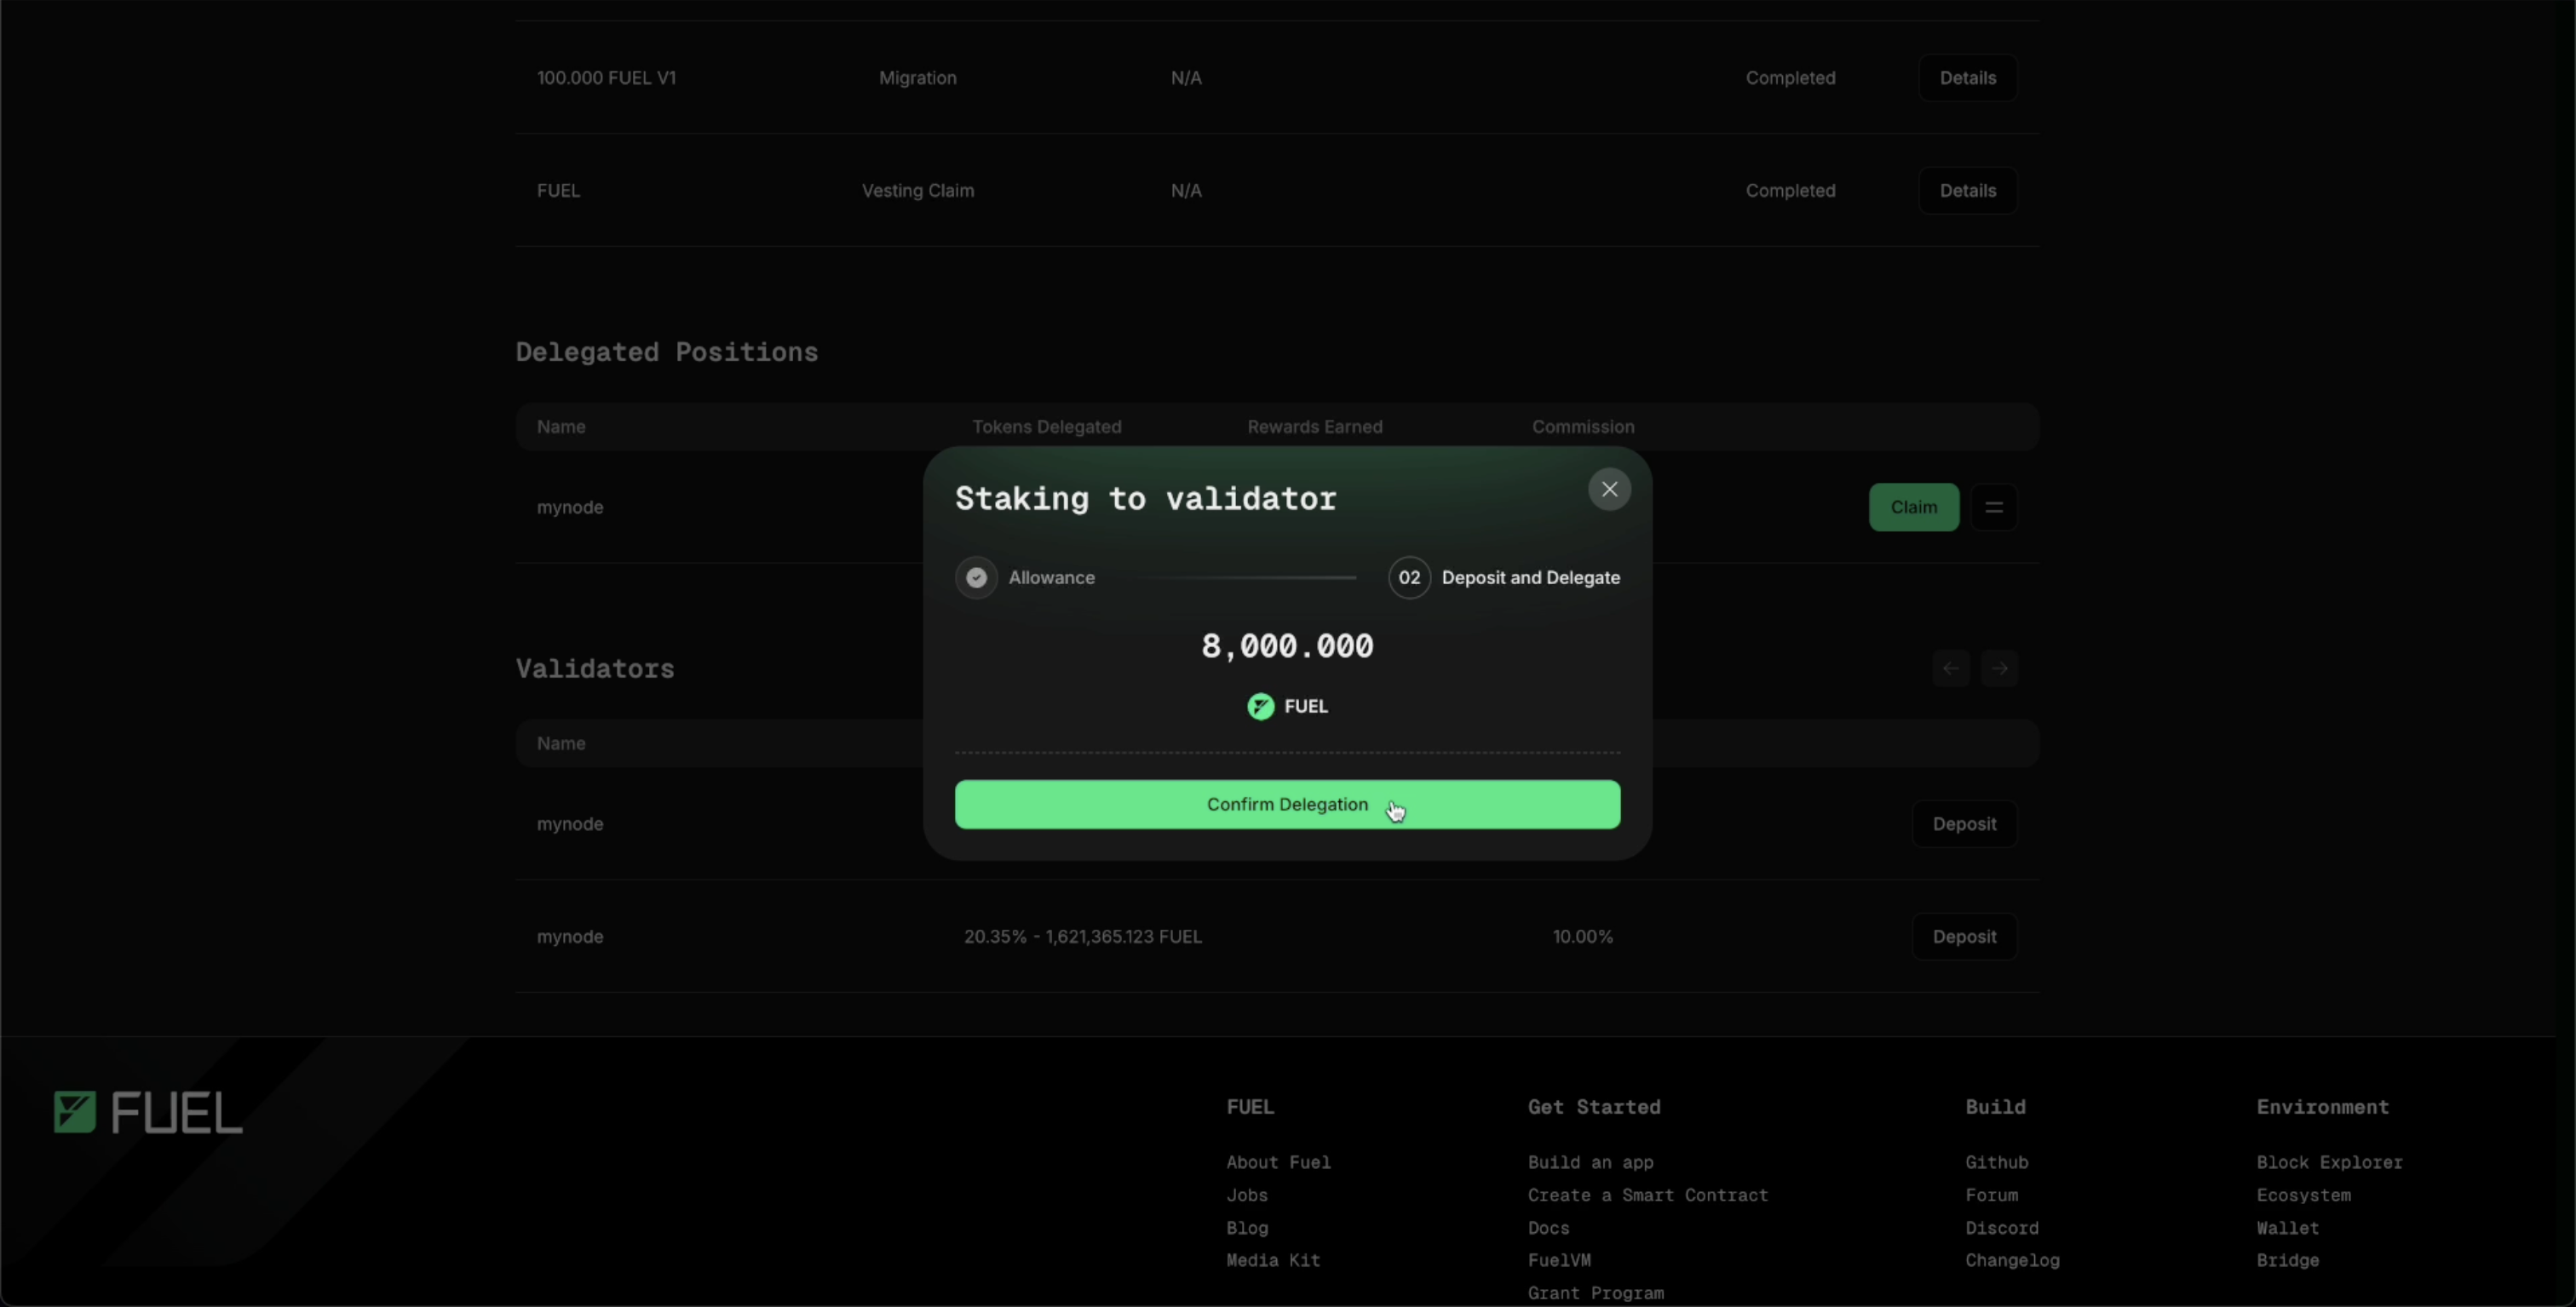Image resolution: width=2576 pixels, height=1307 pixels.
Task: Click the 02 step circle icon
Action: pos(1409,577)
